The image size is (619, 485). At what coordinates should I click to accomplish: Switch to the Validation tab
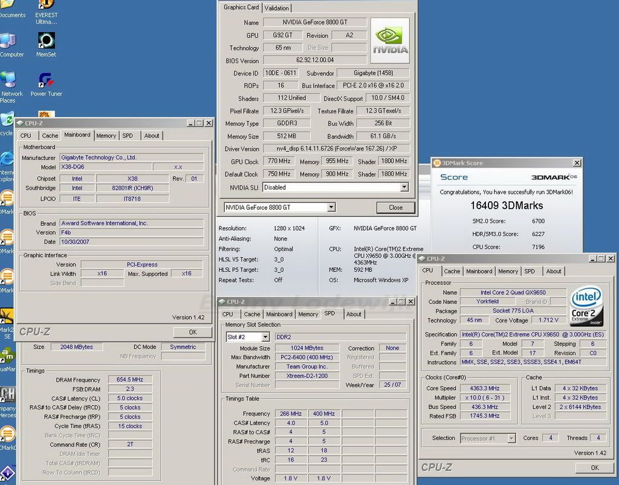point(277,8)
